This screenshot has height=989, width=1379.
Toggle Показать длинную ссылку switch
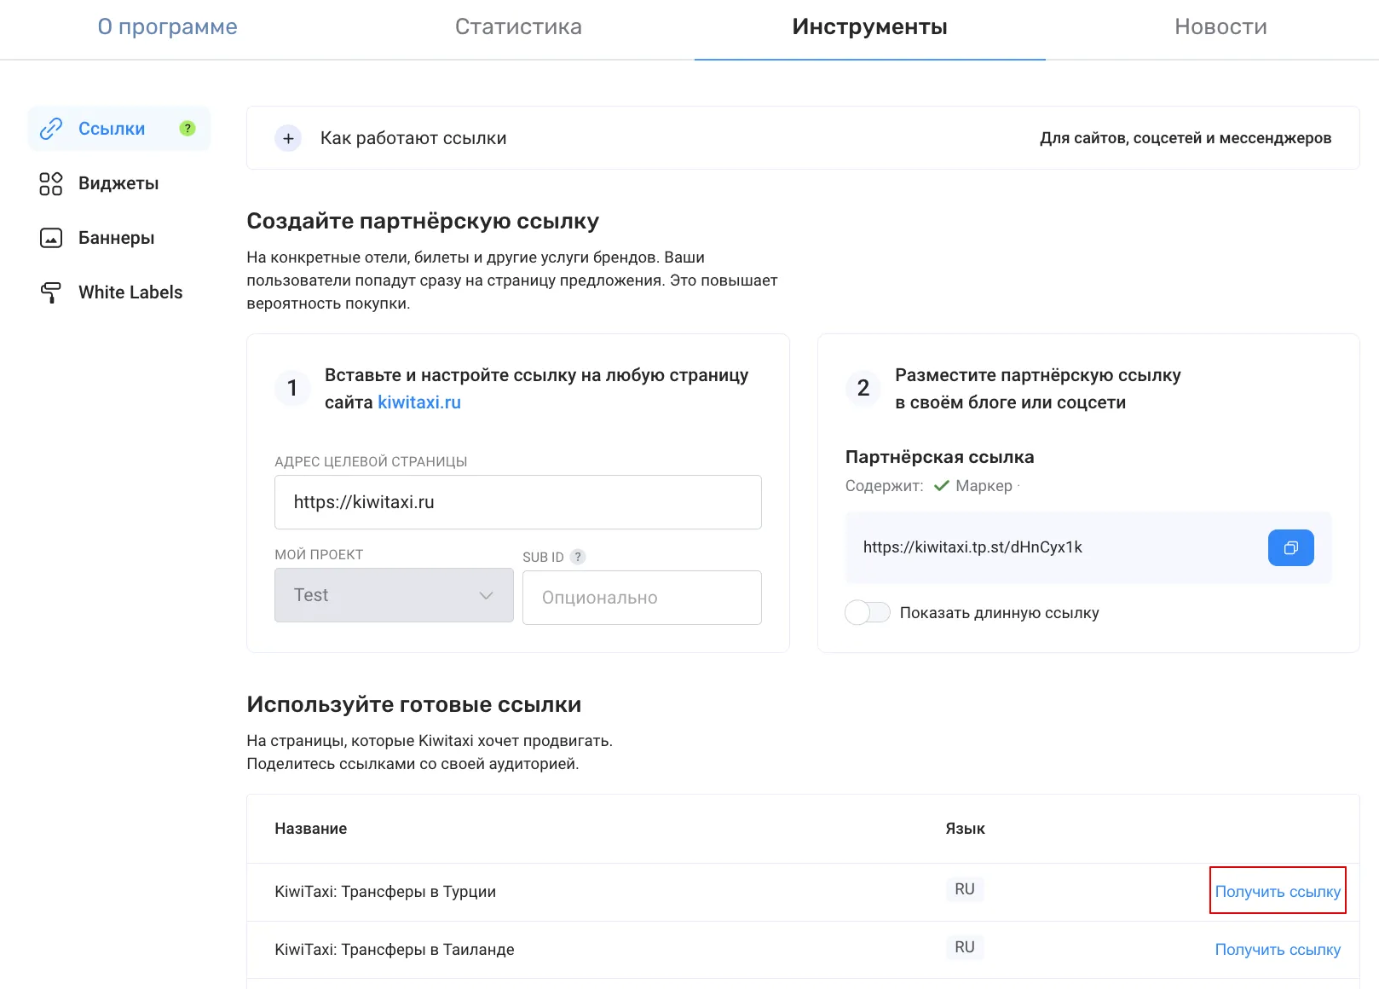[868, 612]
